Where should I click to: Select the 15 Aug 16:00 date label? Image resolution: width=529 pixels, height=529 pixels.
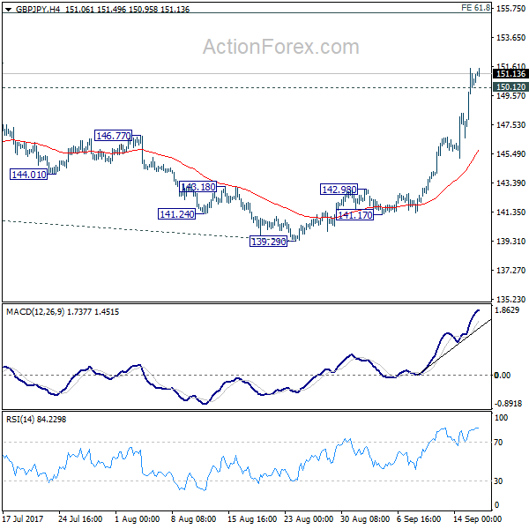pos(252,519)
